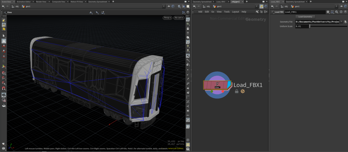
Task: Open the Persp viewport dropdown
Action: tap(167, 18)
